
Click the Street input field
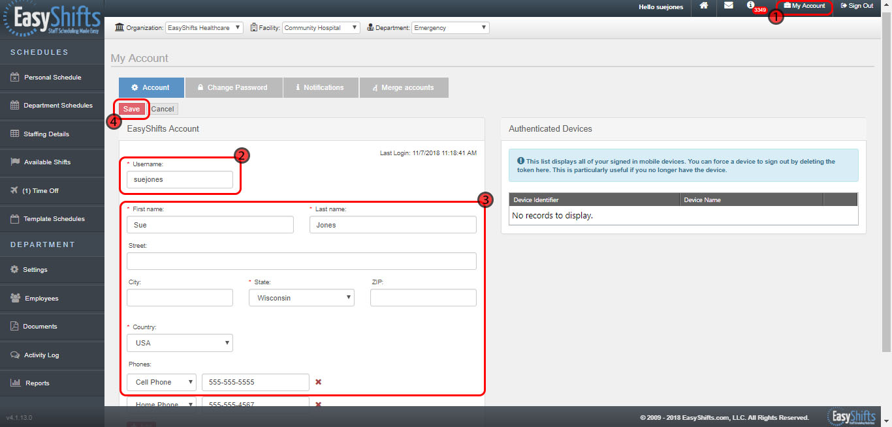tap(302, 261)
